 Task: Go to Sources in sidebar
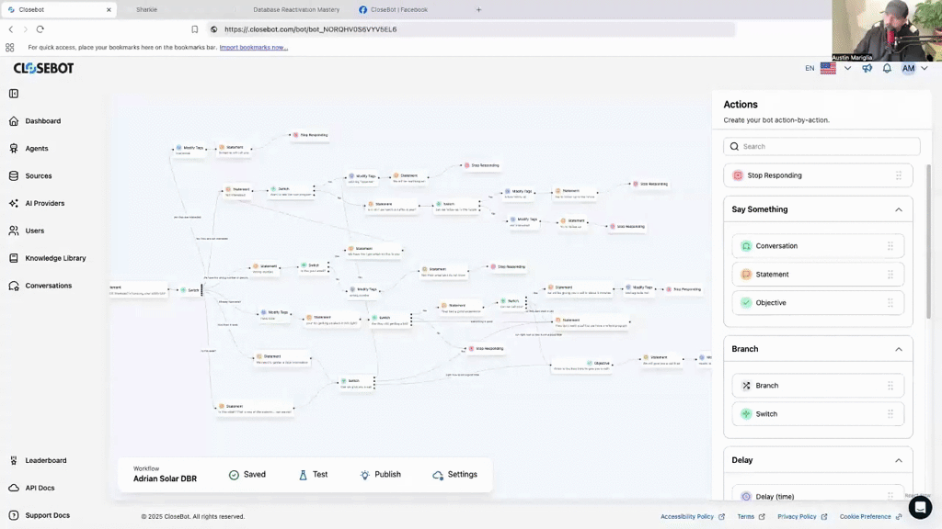pyautogui.click(x=39, y=175)
